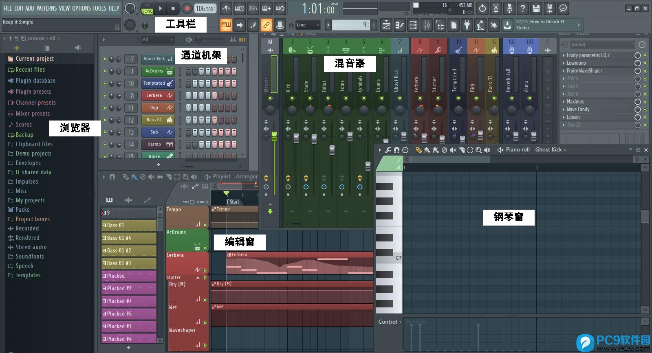
Task: Open the Control lane selector in Piano roll
Action: pos(390,322)
